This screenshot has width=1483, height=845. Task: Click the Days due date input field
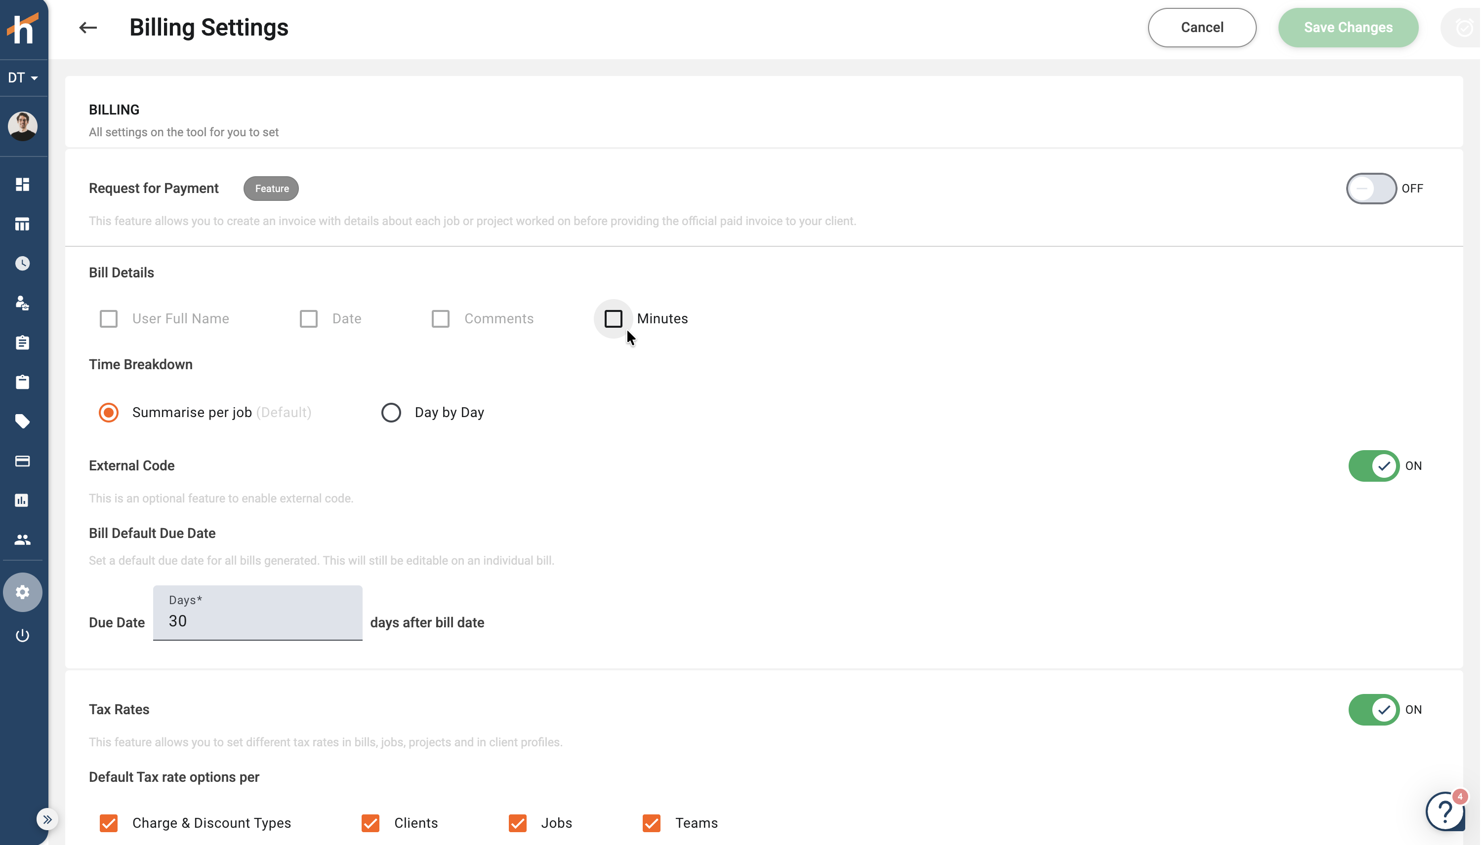[257, 613]
